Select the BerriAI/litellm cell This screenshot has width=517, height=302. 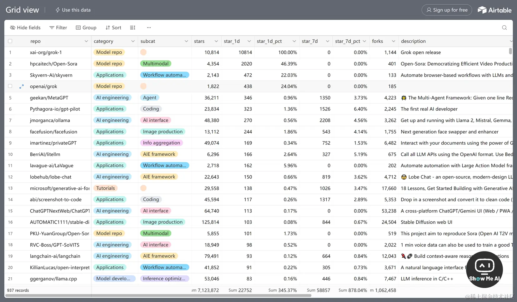coord(48,154)
